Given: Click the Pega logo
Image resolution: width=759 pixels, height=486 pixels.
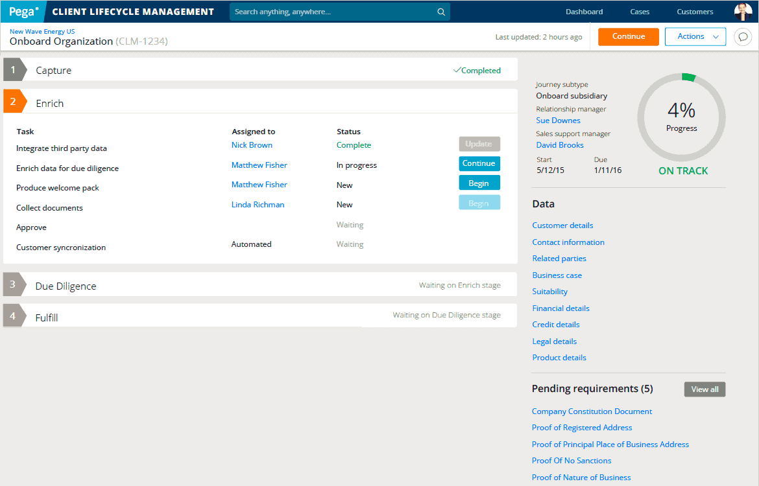Looking at the screenshot, I should (23, 12).
